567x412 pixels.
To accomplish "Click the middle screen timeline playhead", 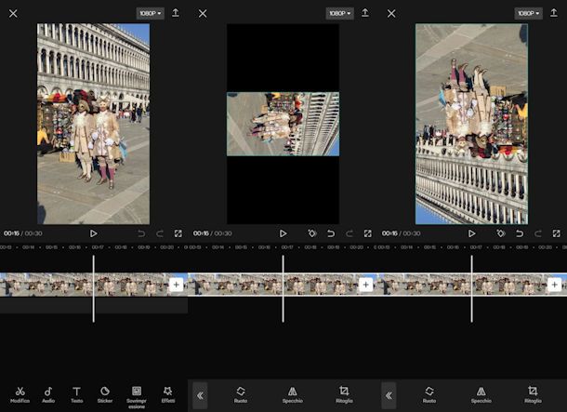I will click(283, 288).
